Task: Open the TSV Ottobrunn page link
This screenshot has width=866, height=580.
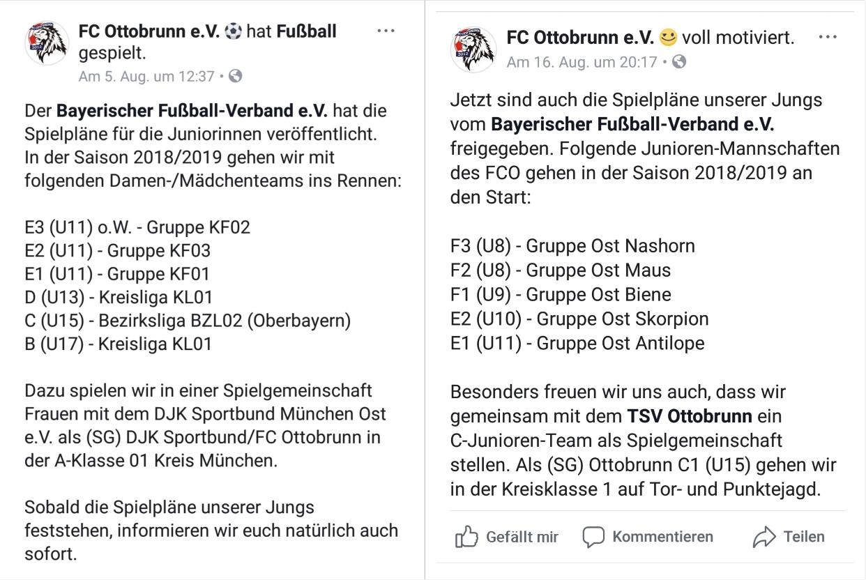Action: tap(689, 417)
